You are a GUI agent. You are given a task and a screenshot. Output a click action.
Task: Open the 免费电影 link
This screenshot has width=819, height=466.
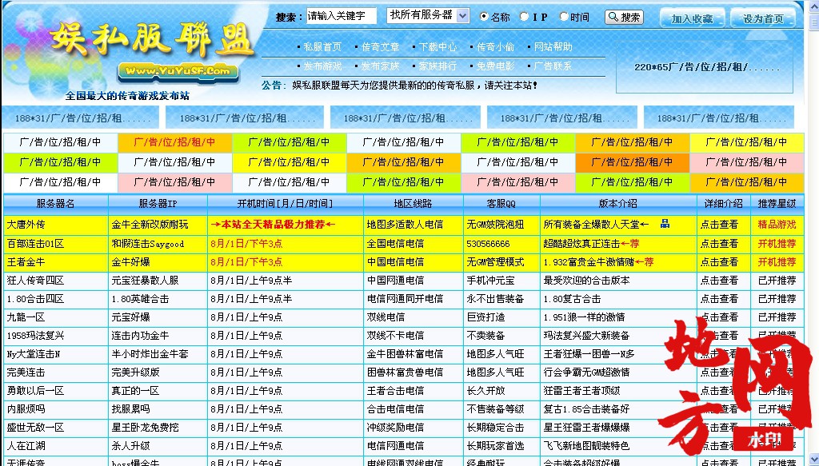[495, 66]
